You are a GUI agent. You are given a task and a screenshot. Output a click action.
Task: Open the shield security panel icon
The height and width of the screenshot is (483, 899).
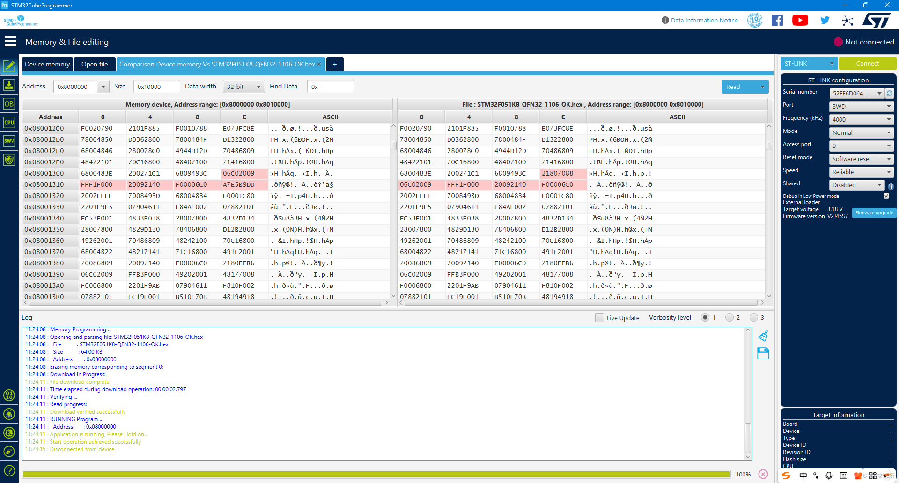pyautogui.click(x=9, y=160)
